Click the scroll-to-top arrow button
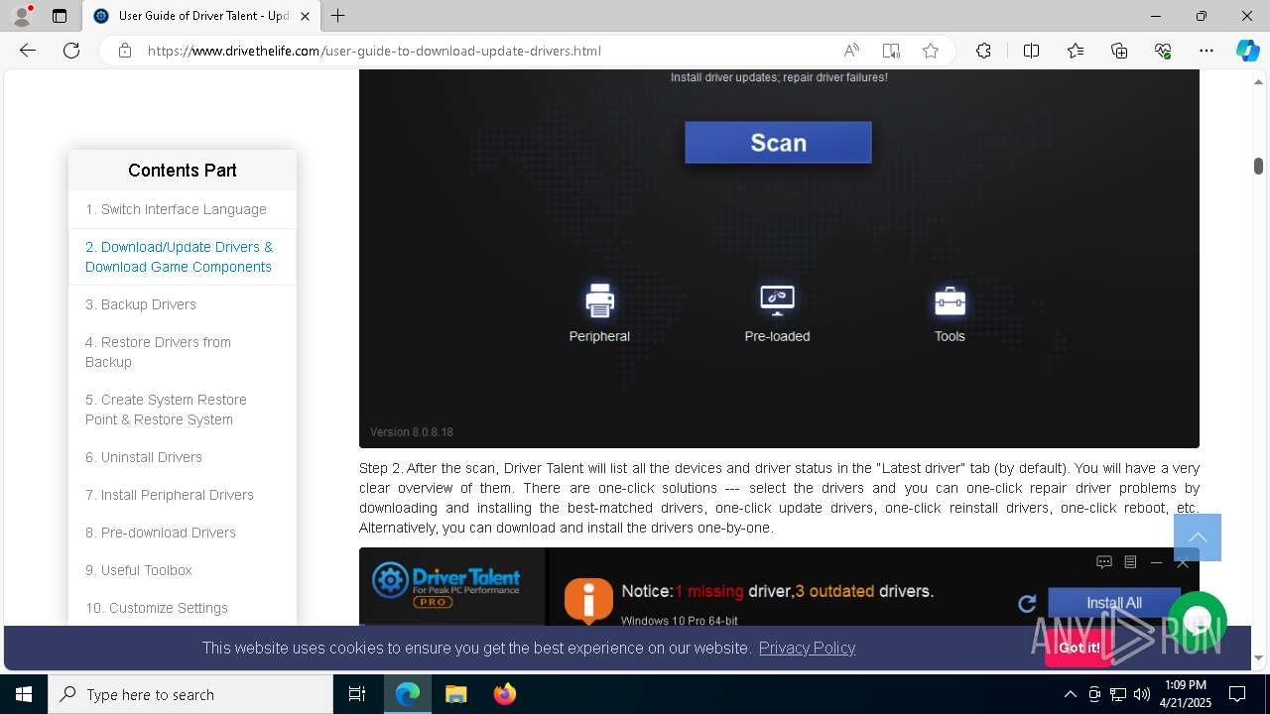This screenshot has width=1270, height=714. [x=1198, y=537]
